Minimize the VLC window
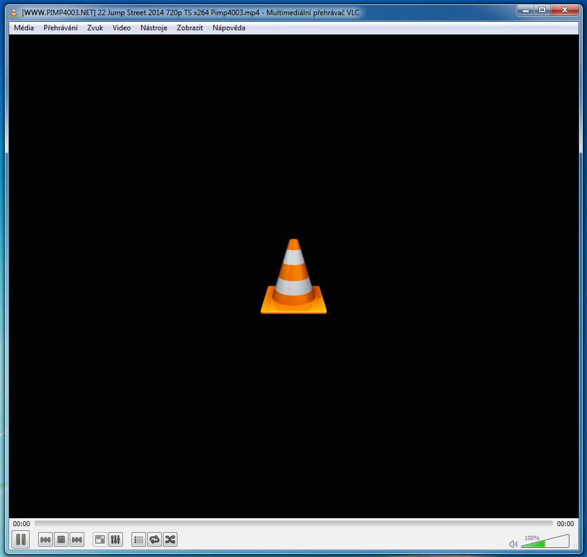The image size is (587, 557). point(526,10)
